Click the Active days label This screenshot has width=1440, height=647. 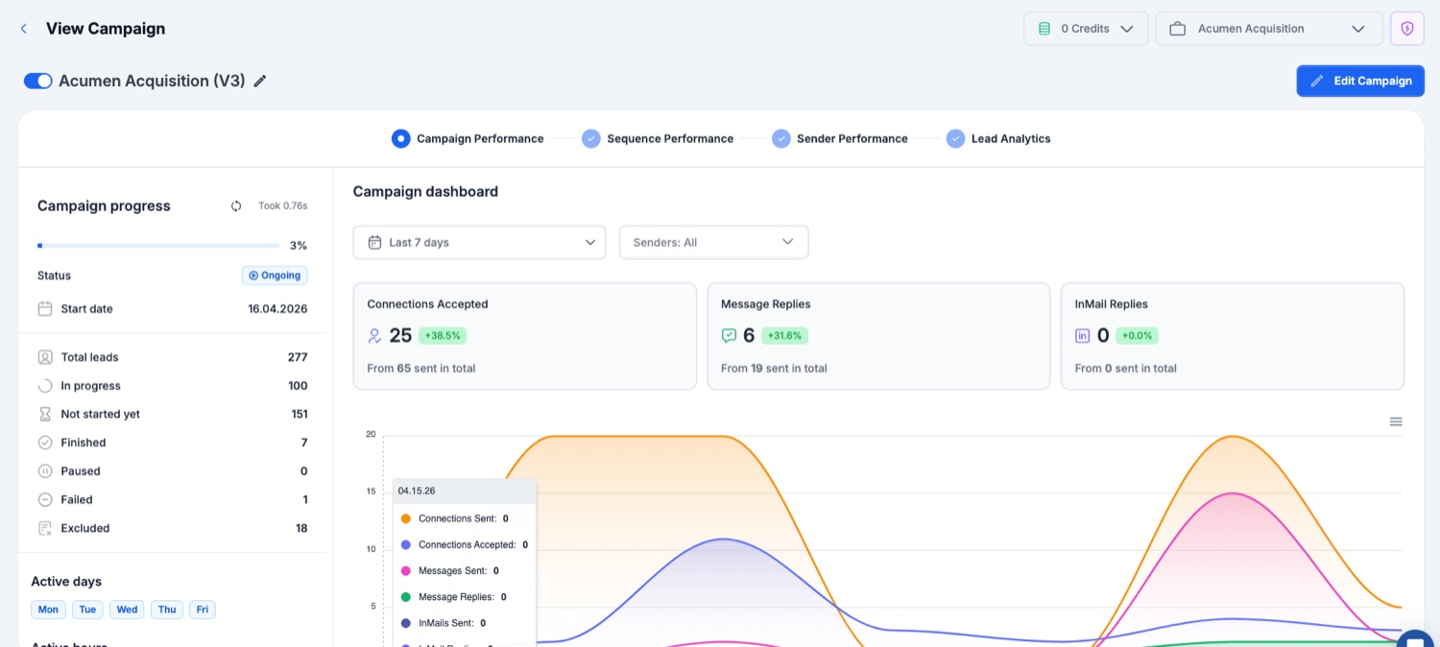[66, 582]
